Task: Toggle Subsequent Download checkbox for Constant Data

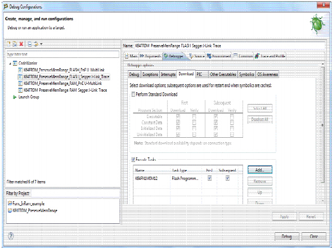Action: (x=216, y=122)
